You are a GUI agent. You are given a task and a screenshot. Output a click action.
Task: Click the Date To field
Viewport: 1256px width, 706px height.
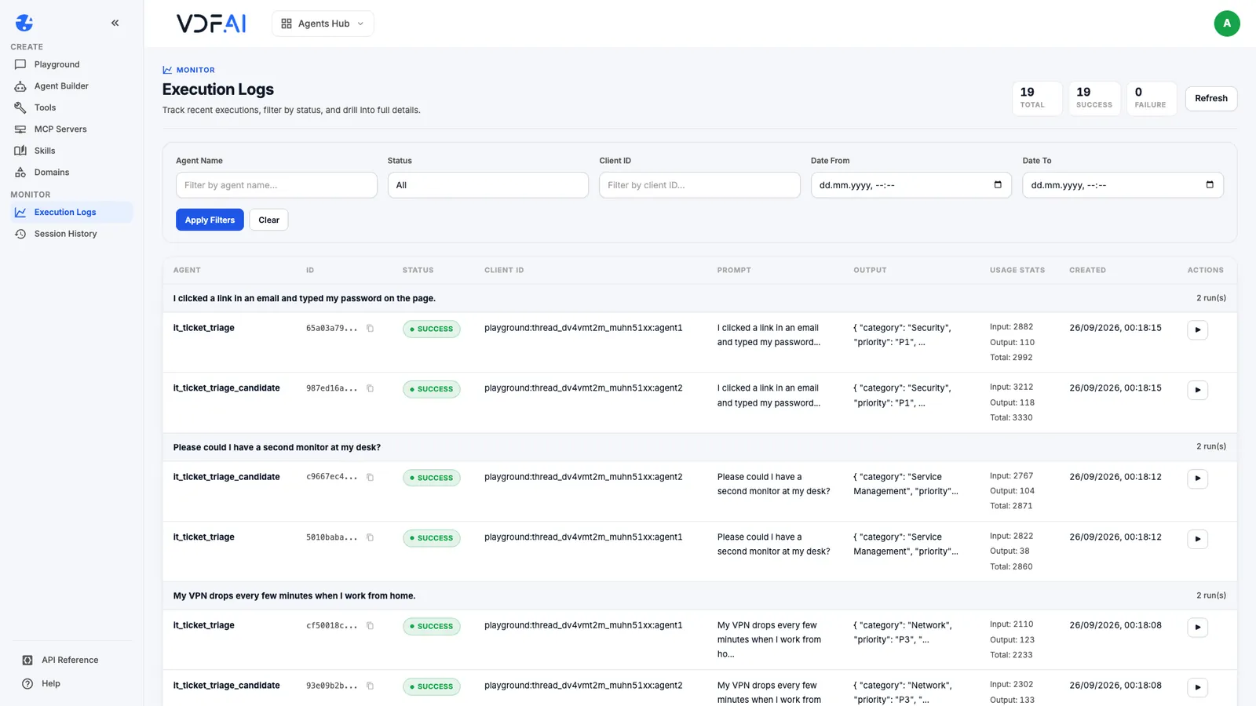[1123, 185]
